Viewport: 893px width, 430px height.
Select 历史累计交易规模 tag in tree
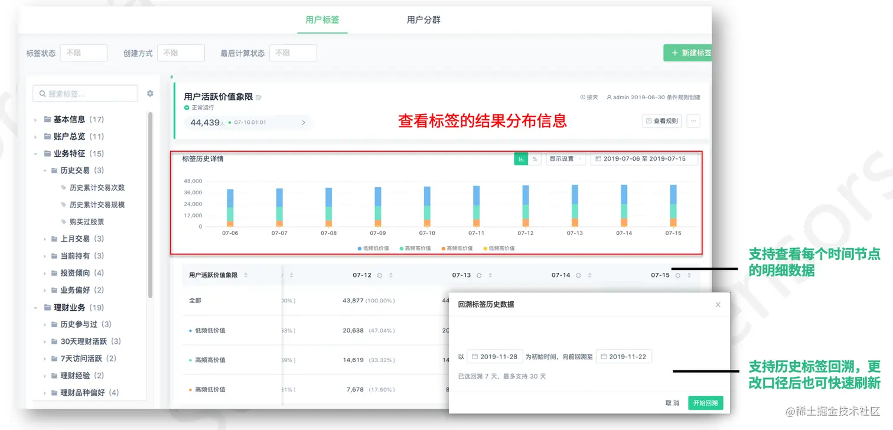click(97, 205)
